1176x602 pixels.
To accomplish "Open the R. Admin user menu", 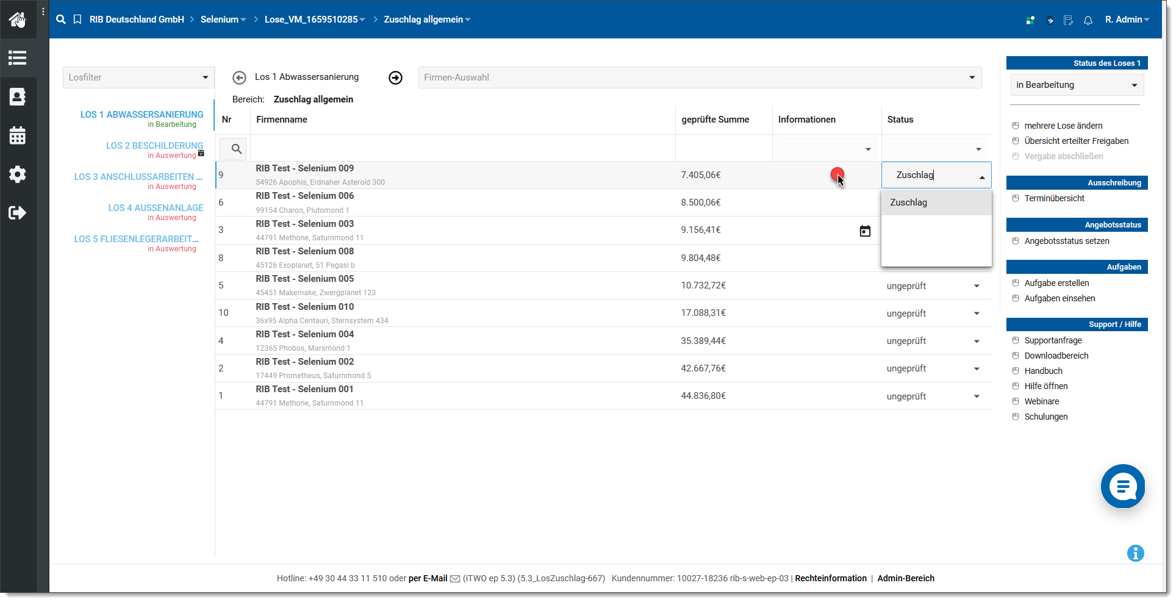I will click(1127, 20).
